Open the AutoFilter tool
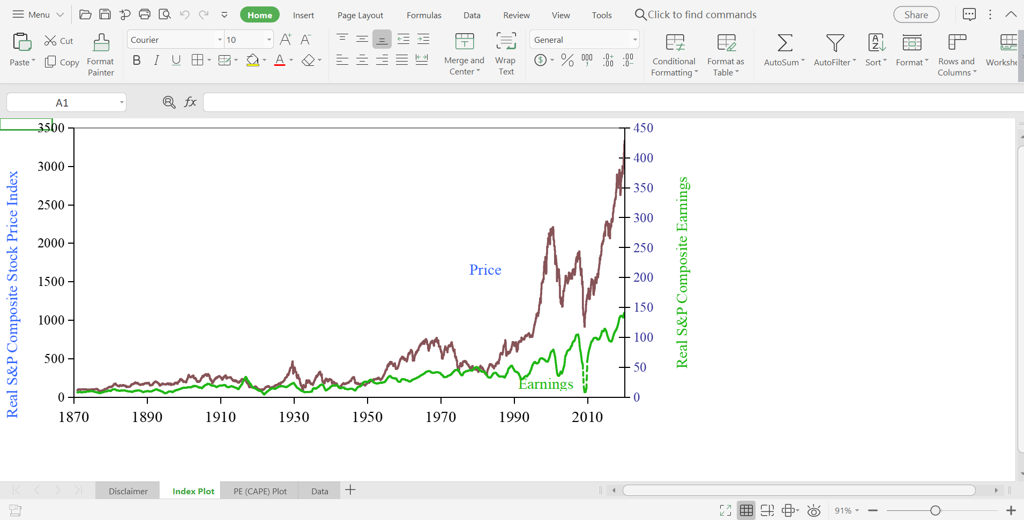This screenshot has height=520, width=1024. click(834, 51)
